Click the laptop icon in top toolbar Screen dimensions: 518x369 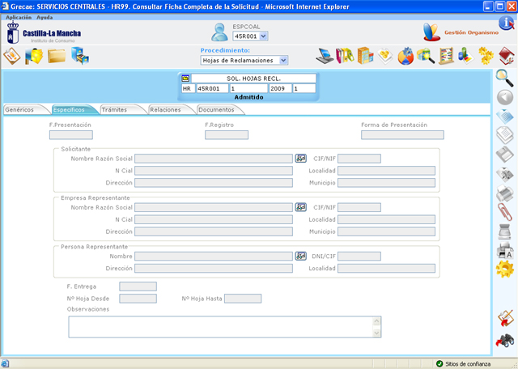coord(325,56)
